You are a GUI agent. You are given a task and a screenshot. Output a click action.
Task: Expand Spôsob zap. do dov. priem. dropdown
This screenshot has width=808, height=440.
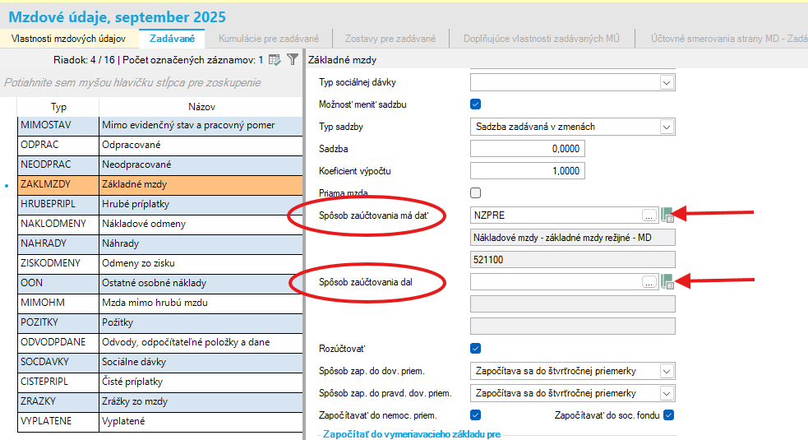pyautogui.click(x=666, y=371)
